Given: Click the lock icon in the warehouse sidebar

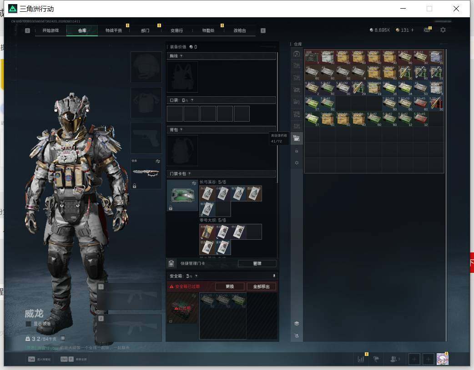Looking at the screenshot, I should [297, 151].
